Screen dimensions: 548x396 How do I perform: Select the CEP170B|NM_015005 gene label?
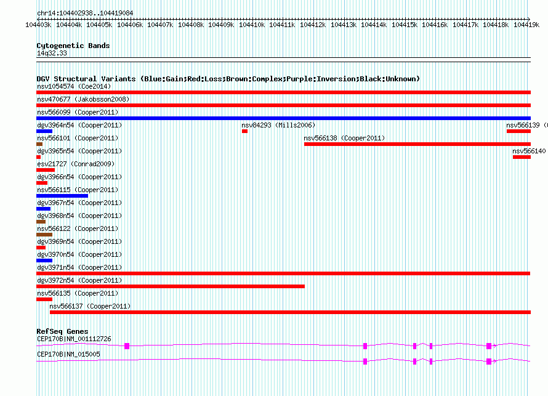coord(68,354)
